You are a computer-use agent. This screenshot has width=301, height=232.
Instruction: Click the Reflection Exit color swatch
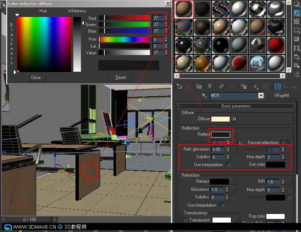[x=275, y=165]
